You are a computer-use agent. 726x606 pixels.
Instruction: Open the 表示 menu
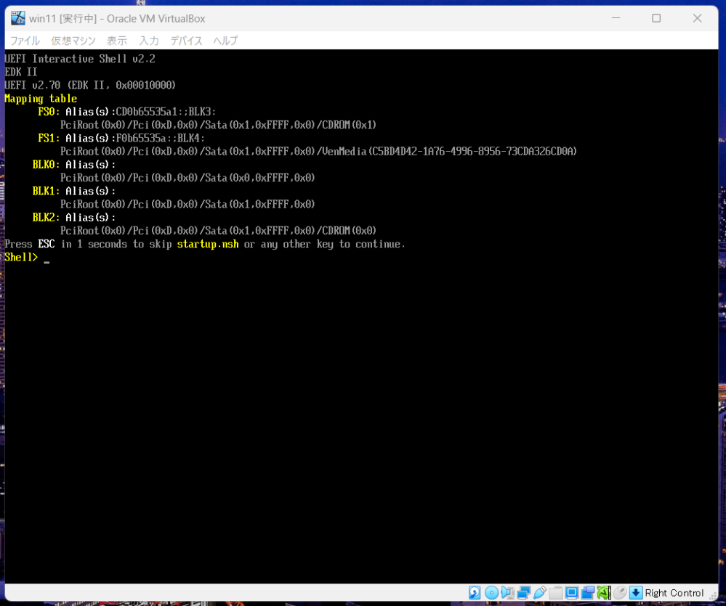[117, 41]
